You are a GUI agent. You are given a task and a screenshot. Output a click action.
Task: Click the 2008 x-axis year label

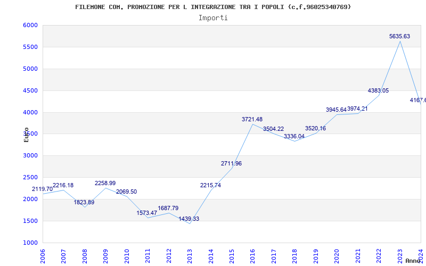pyautogui.click(x=85, y=256)
